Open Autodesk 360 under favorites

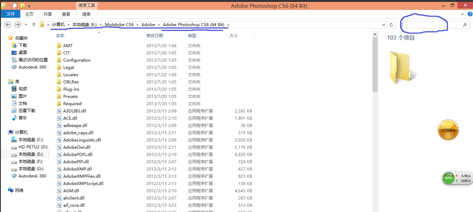(x=29, y=67)
